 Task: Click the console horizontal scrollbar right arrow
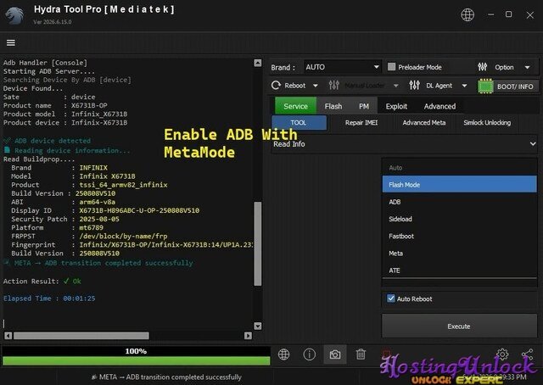[248, 336]
